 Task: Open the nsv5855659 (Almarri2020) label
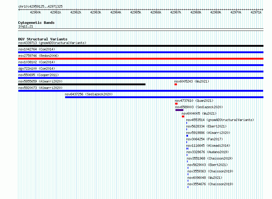[40, 81]
